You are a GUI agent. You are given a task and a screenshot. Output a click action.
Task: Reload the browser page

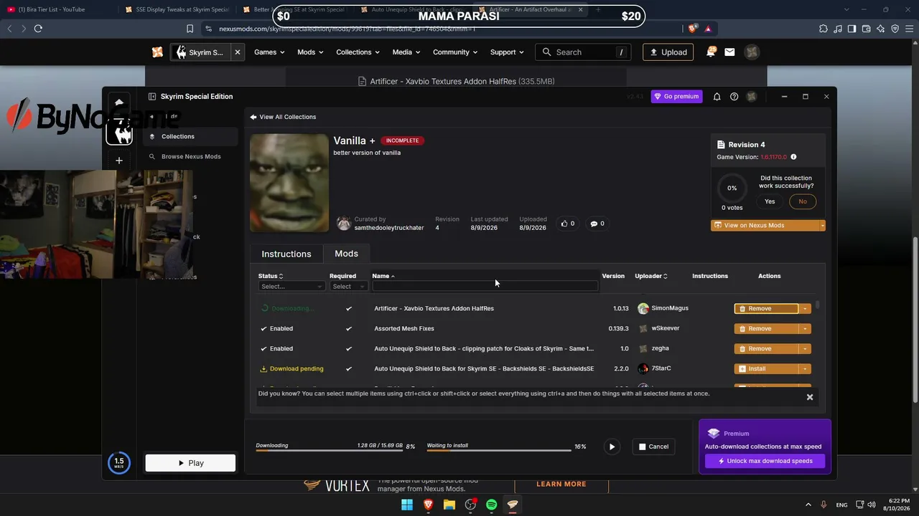[38, 29]
